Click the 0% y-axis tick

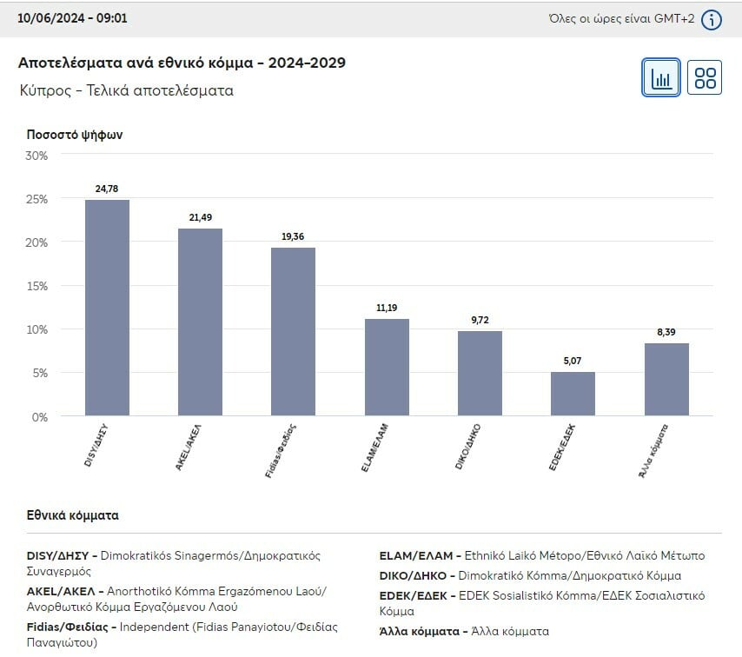(x=40, y=417)
